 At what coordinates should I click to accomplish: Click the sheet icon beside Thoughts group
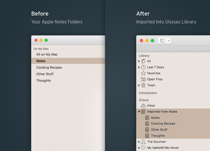147,136
